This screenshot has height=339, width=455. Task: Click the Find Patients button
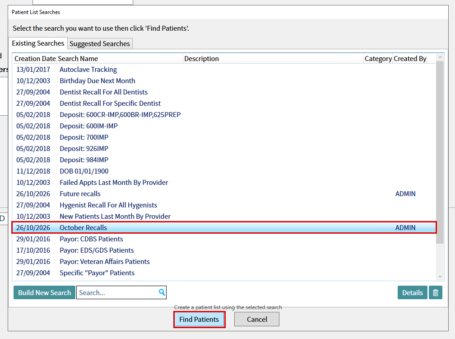click(x=199, y=320)
